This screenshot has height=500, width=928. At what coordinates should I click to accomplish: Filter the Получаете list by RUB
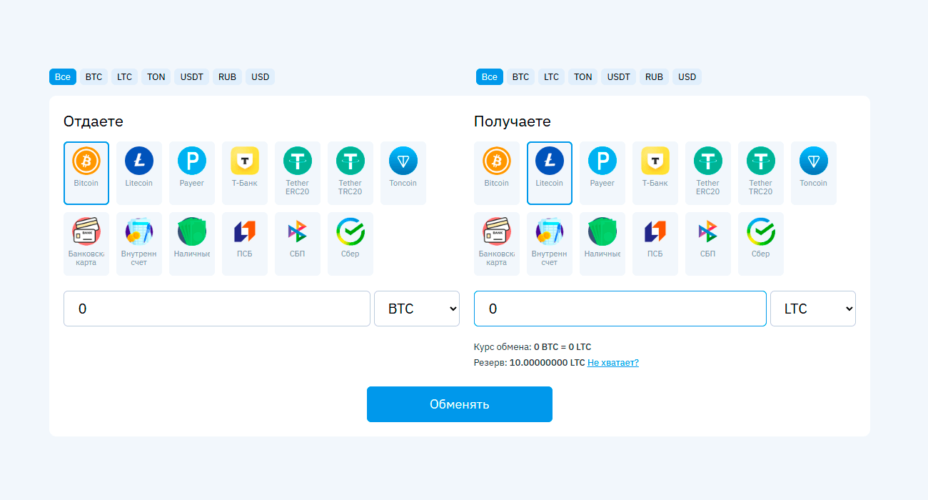pos(655,77)
